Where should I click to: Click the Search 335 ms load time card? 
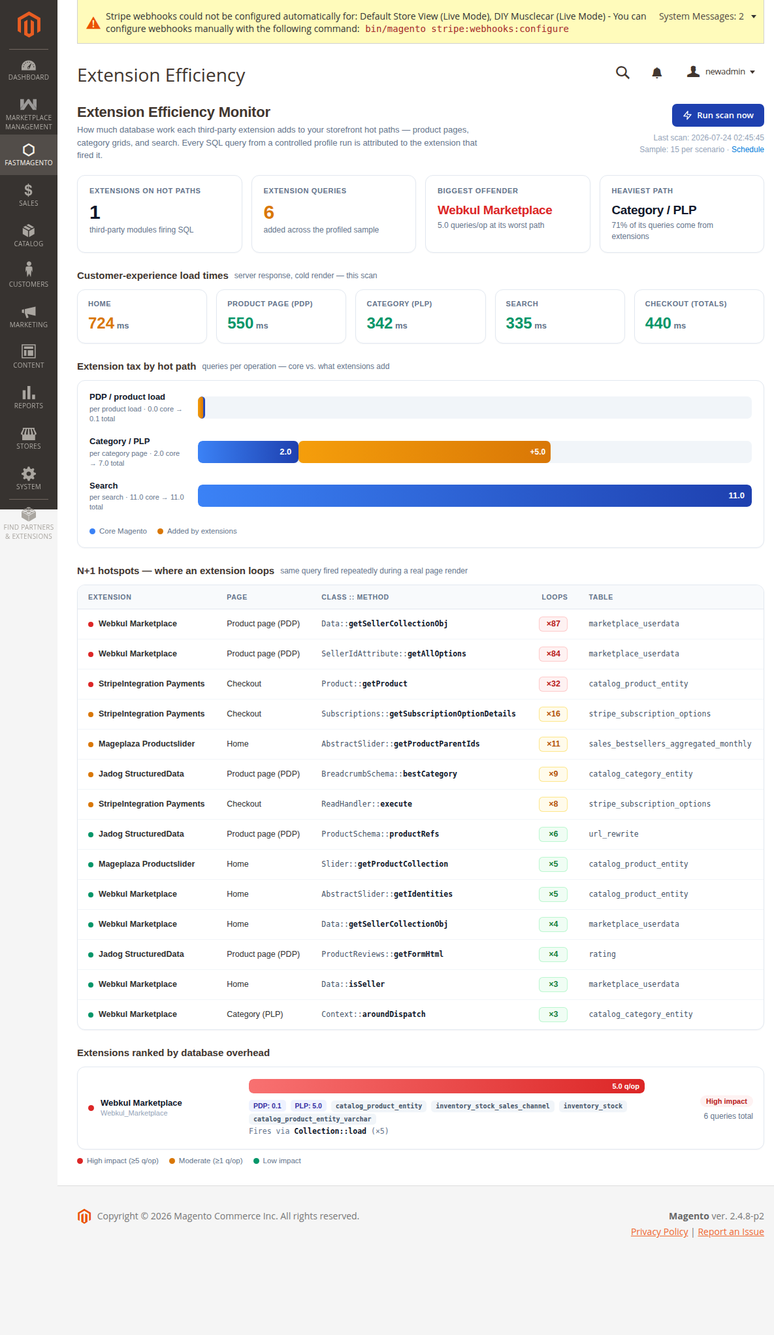pyautogui.click(x=560, y=316)
